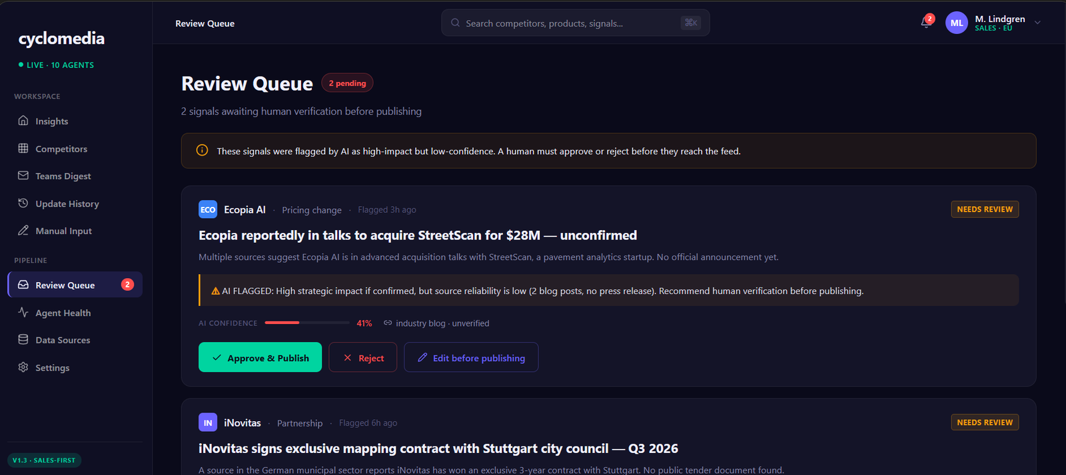Click the Settings gear icon
1066x475 pixels.
(x=23, y=367)
